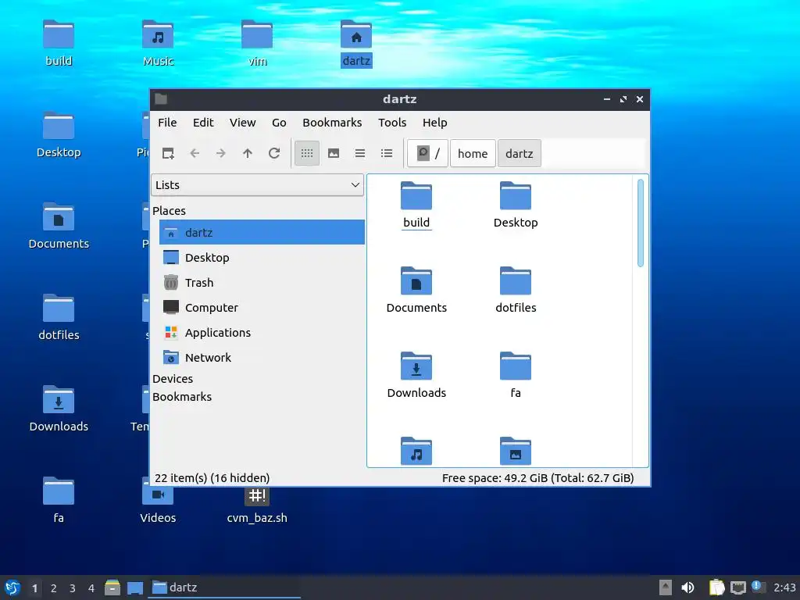The height and width of the screenshot is (600, 800).
Task: Select the Pictures folder in file view
Action: [516, 451]
